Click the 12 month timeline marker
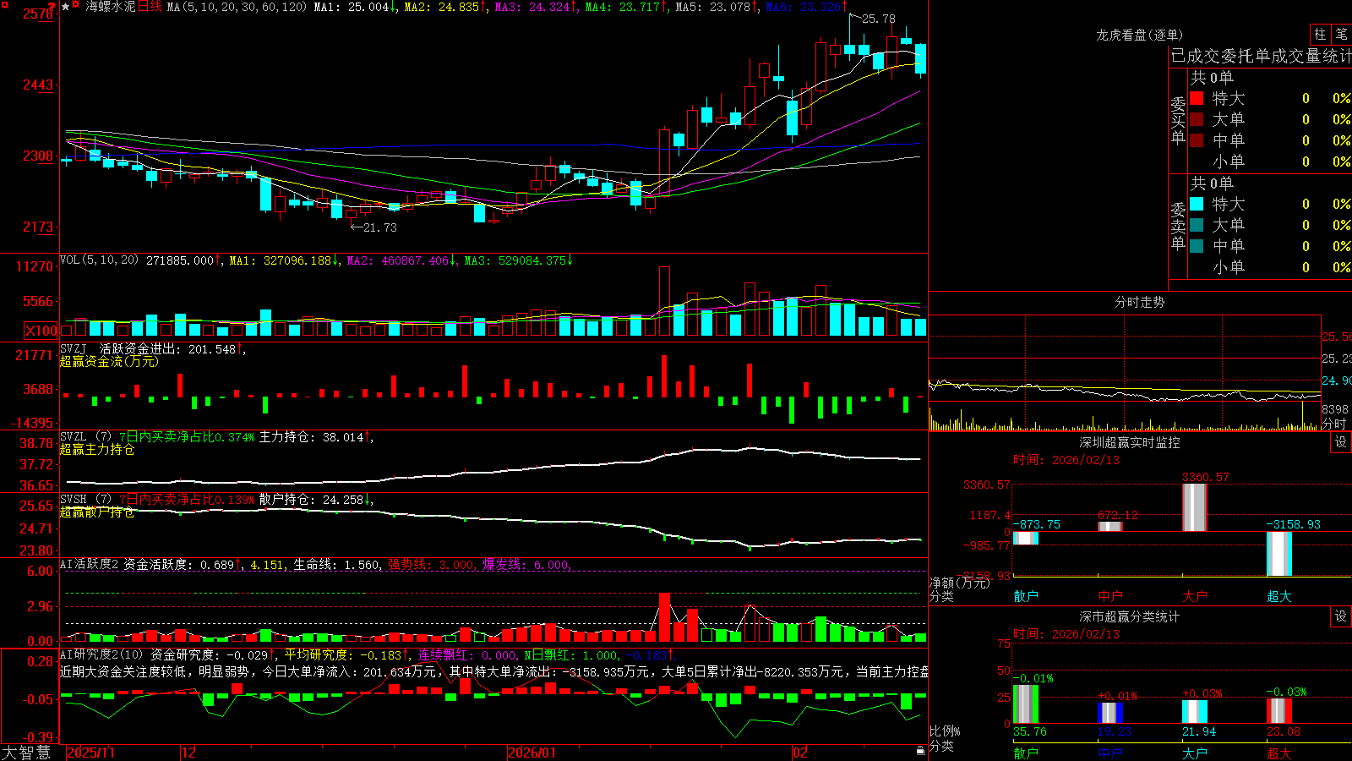This screenshot has height=761, width=1352. [x=189, y=753]
